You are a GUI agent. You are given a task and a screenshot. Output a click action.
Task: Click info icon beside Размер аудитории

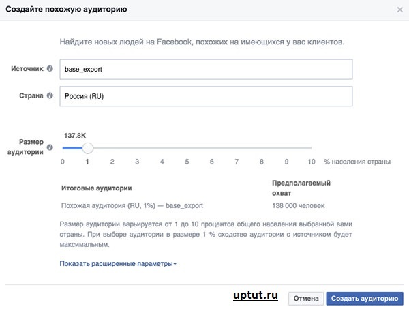[x=50, y=147]
